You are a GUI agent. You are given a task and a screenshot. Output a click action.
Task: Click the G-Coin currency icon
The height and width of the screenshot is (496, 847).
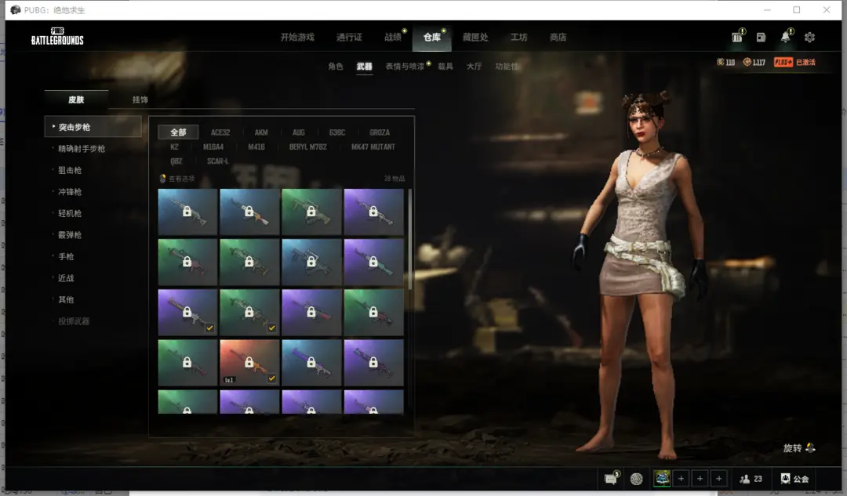point(722,62)
